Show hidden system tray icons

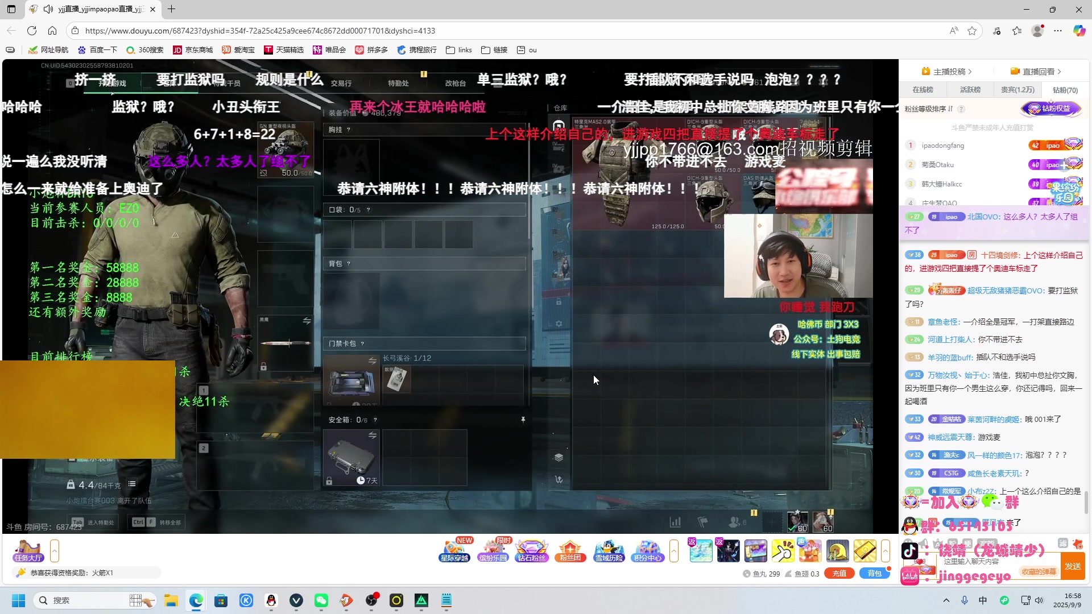(x=946, y=600)
